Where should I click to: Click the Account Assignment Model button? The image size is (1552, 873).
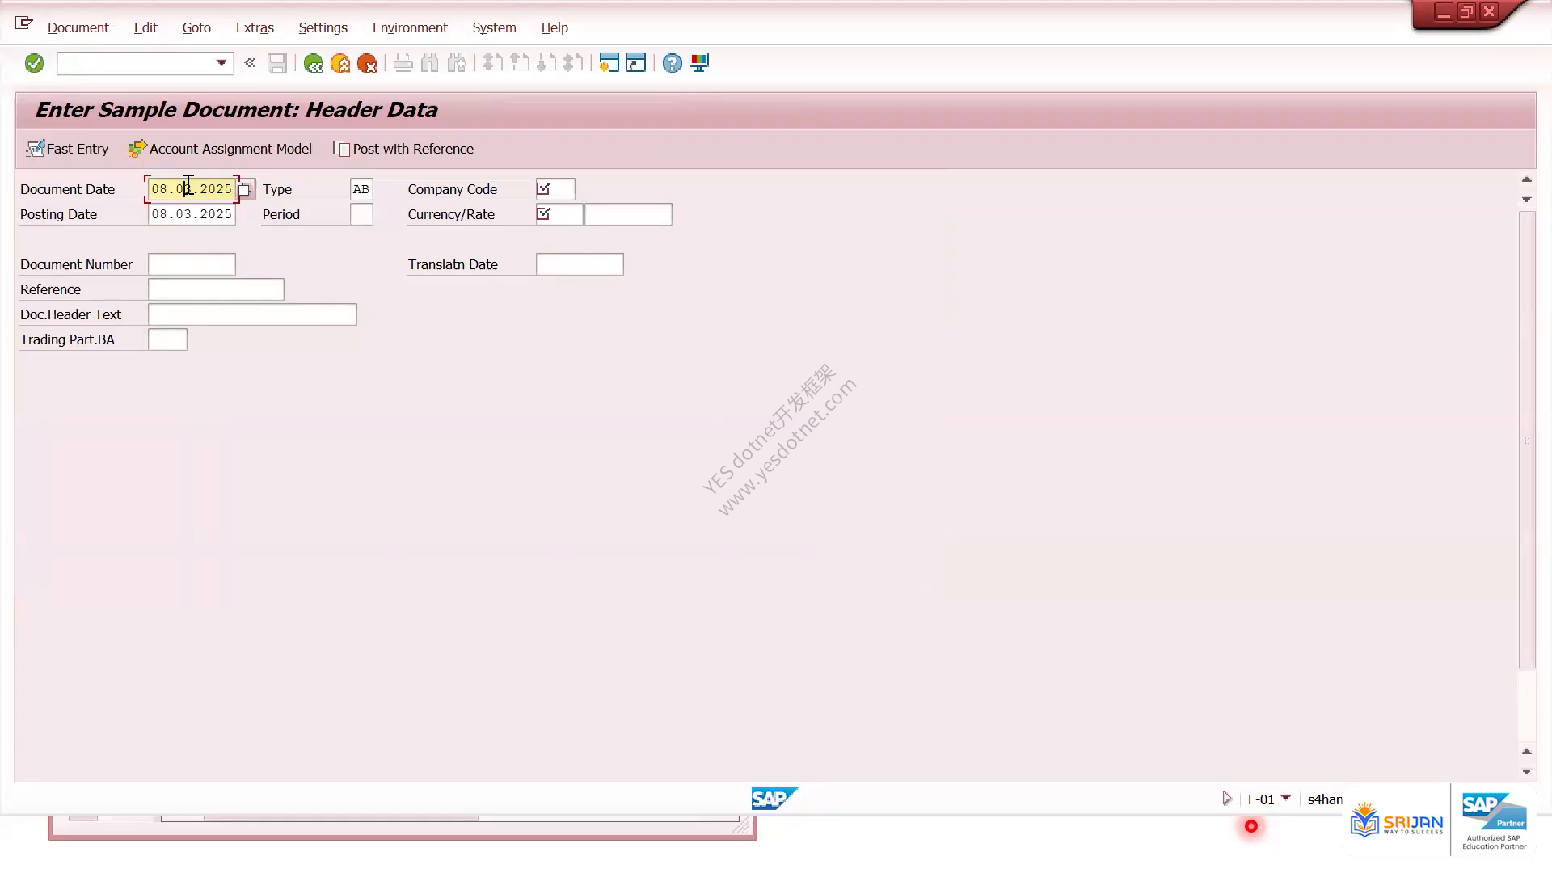coord(220,149)
